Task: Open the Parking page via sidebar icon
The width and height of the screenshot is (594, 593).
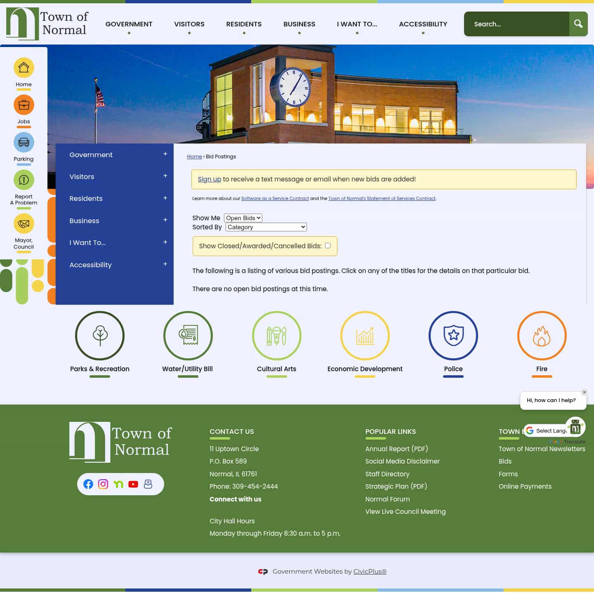Action: click(24, 142)
